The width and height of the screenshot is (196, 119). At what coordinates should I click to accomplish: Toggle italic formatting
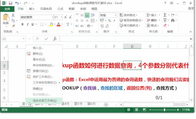click(x=28, y=24)
